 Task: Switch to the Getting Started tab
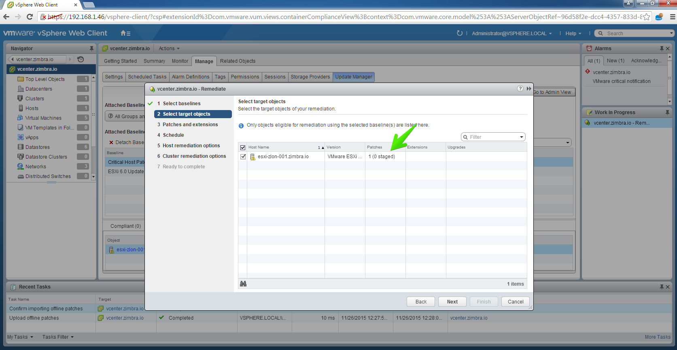tap(120, 61)
